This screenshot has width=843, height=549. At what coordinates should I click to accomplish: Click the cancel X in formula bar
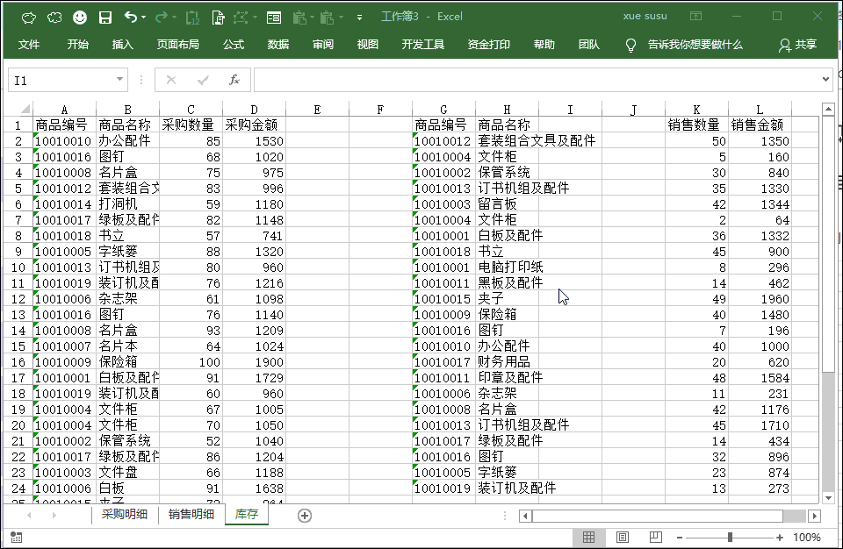[x=171, y=80]
